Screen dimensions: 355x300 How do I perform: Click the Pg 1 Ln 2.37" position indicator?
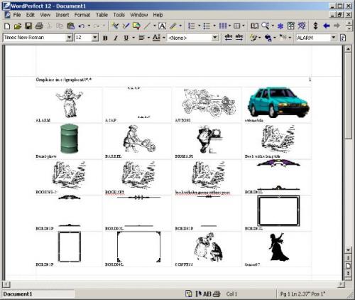[x=302, y=294]
